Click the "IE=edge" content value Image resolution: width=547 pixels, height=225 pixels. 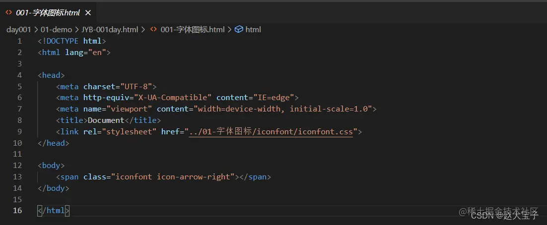273,98
